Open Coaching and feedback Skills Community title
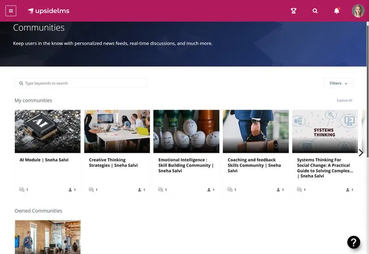Image resolution: width=369 pixels, height=254 pixels. [x=254, y=165]
